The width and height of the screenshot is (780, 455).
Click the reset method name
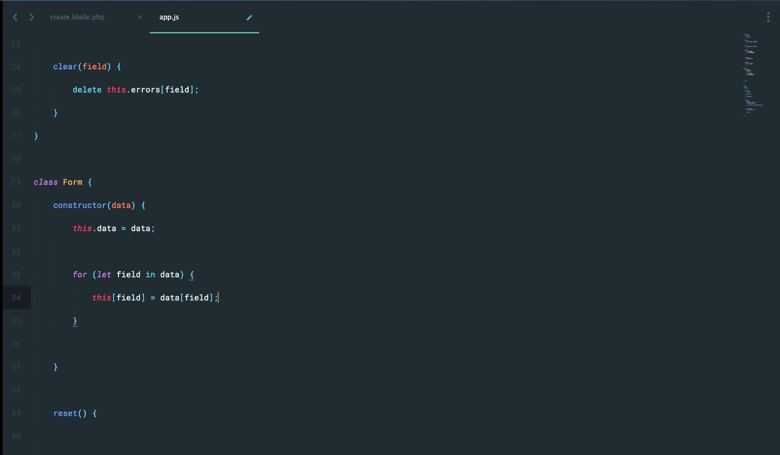[x=65, y=413]
